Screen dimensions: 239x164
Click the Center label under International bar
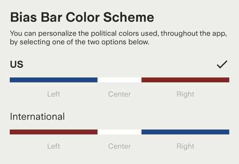pyautogui.click(x=120, y=146)
